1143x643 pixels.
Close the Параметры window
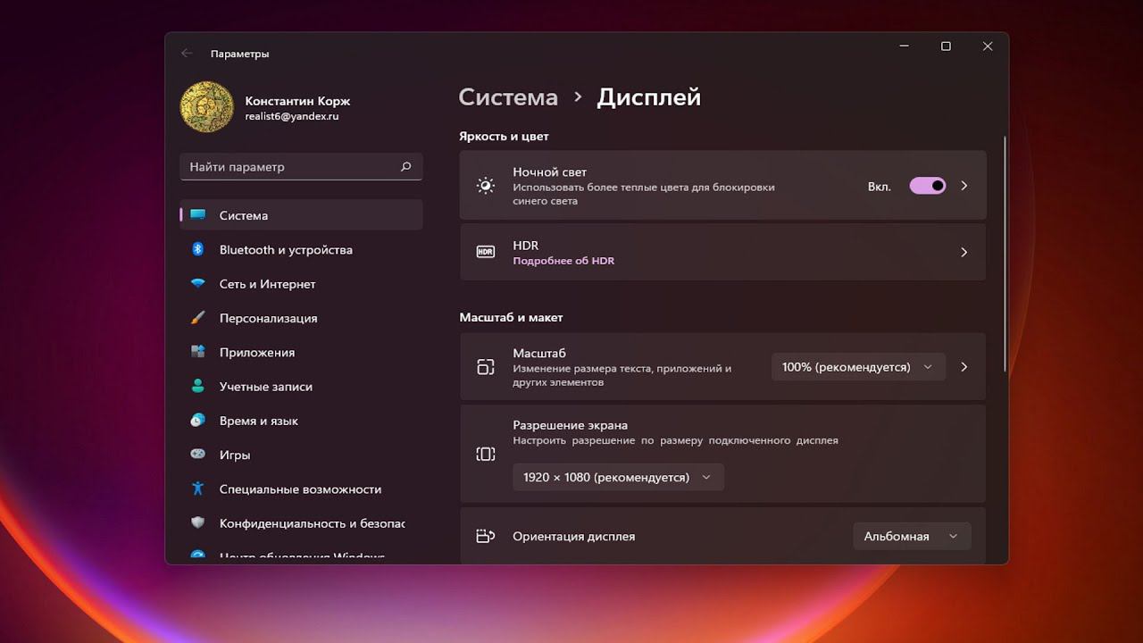pos(988,46)
